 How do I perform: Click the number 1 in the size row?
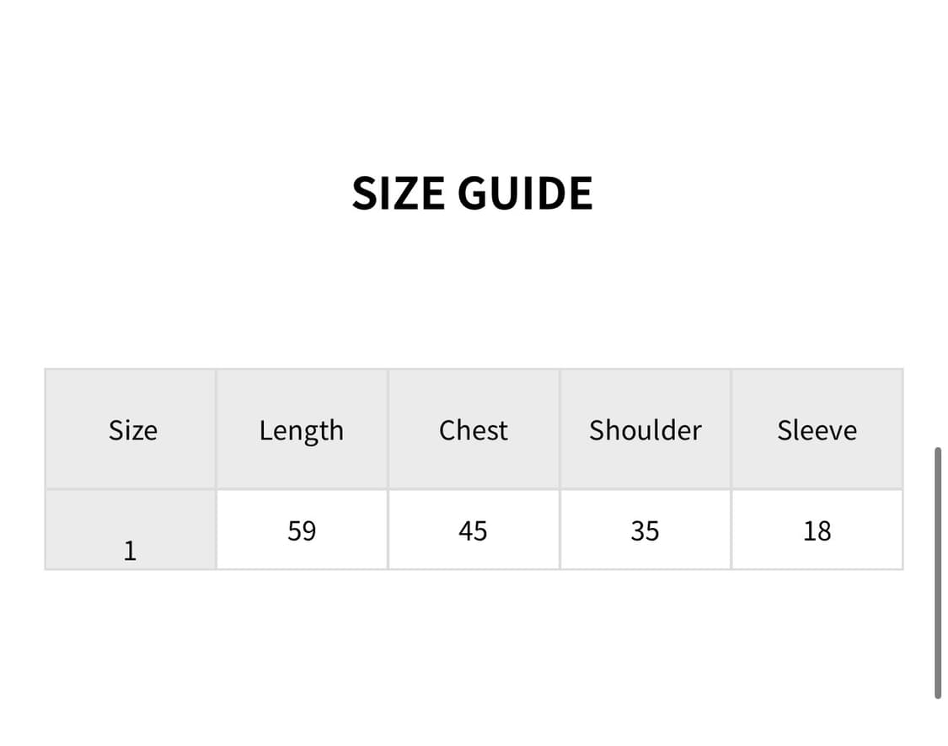tap(130, 551)
